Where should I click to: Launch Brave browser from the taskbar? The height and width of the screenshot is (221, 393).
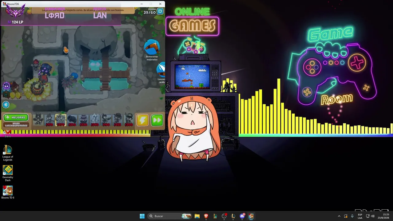[x=206, y=216]
